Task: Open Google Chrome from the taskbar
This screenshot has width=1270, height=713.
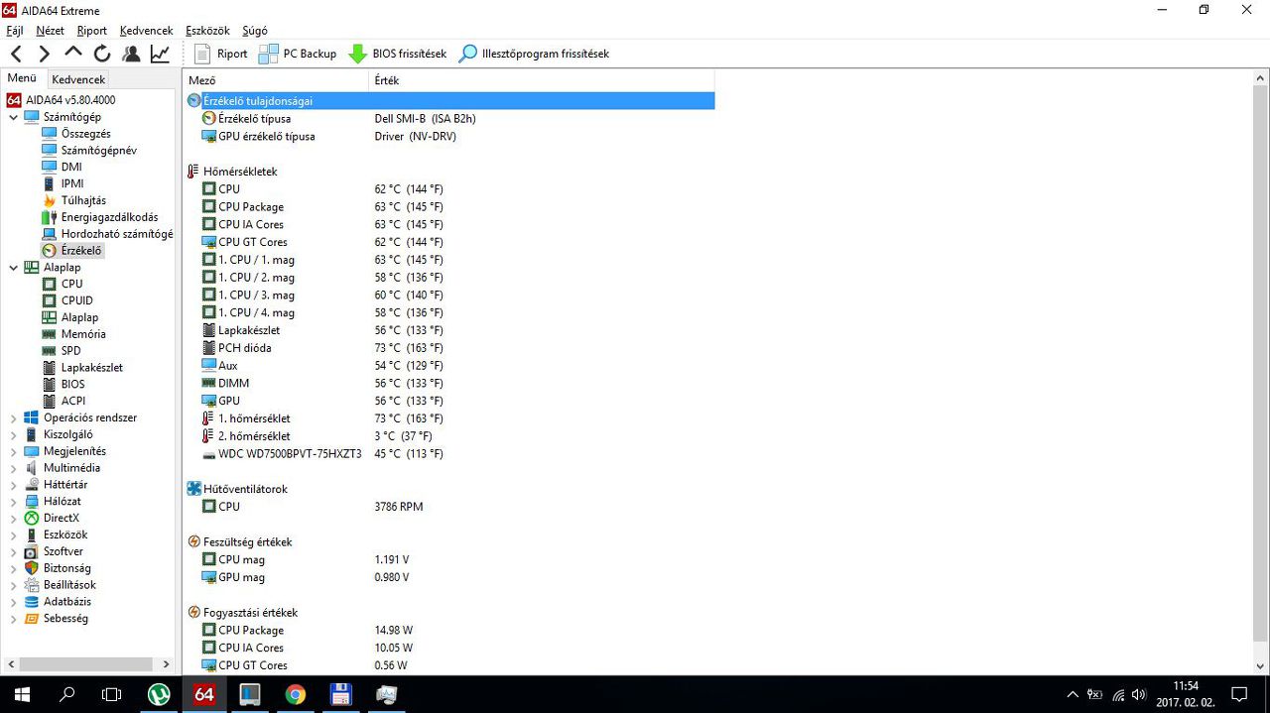Action: [x=295, y=694]
